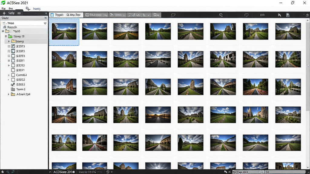
Task: Click the blue page icon on the Topall tab
Action: coord(52,15)
